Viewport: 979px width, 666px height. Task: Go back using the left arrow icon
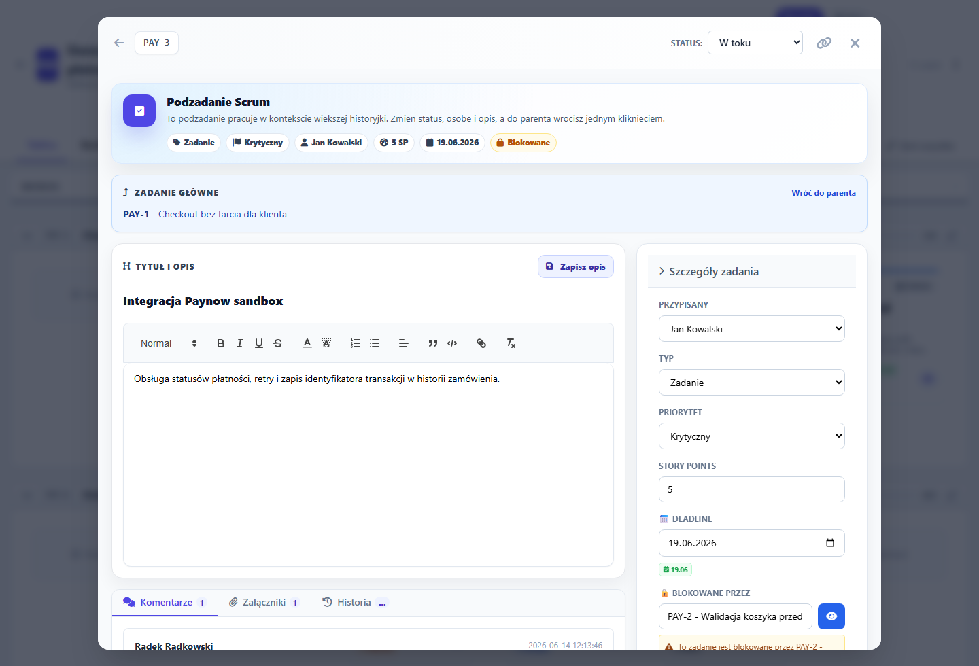[x=119, y=43]
